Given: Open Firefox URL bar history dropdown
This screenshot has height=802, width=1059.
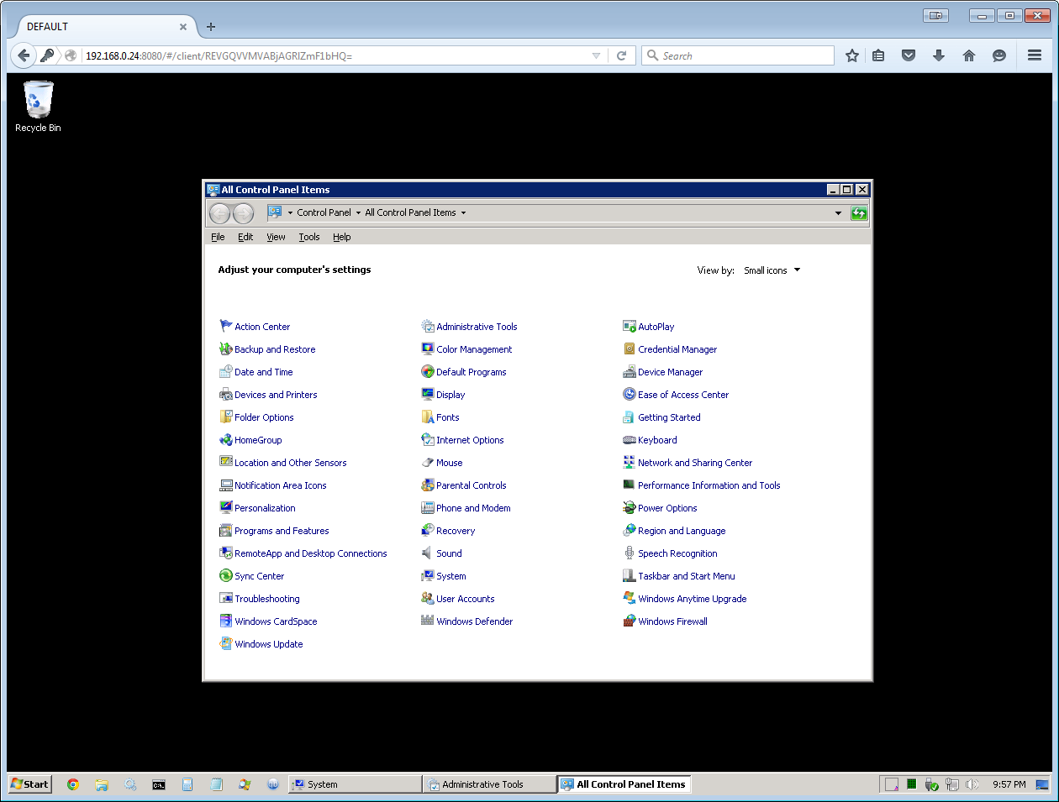Looking at the screenshot, I should tap(596, 55).
